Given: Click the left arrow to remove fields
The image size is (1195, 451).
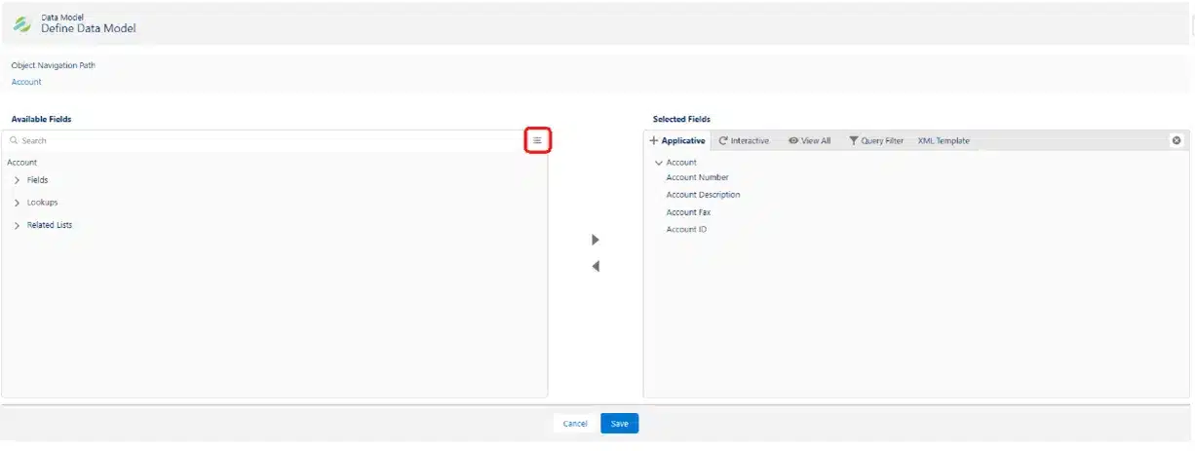Looking at the screenshot, I should pos(596,266).
